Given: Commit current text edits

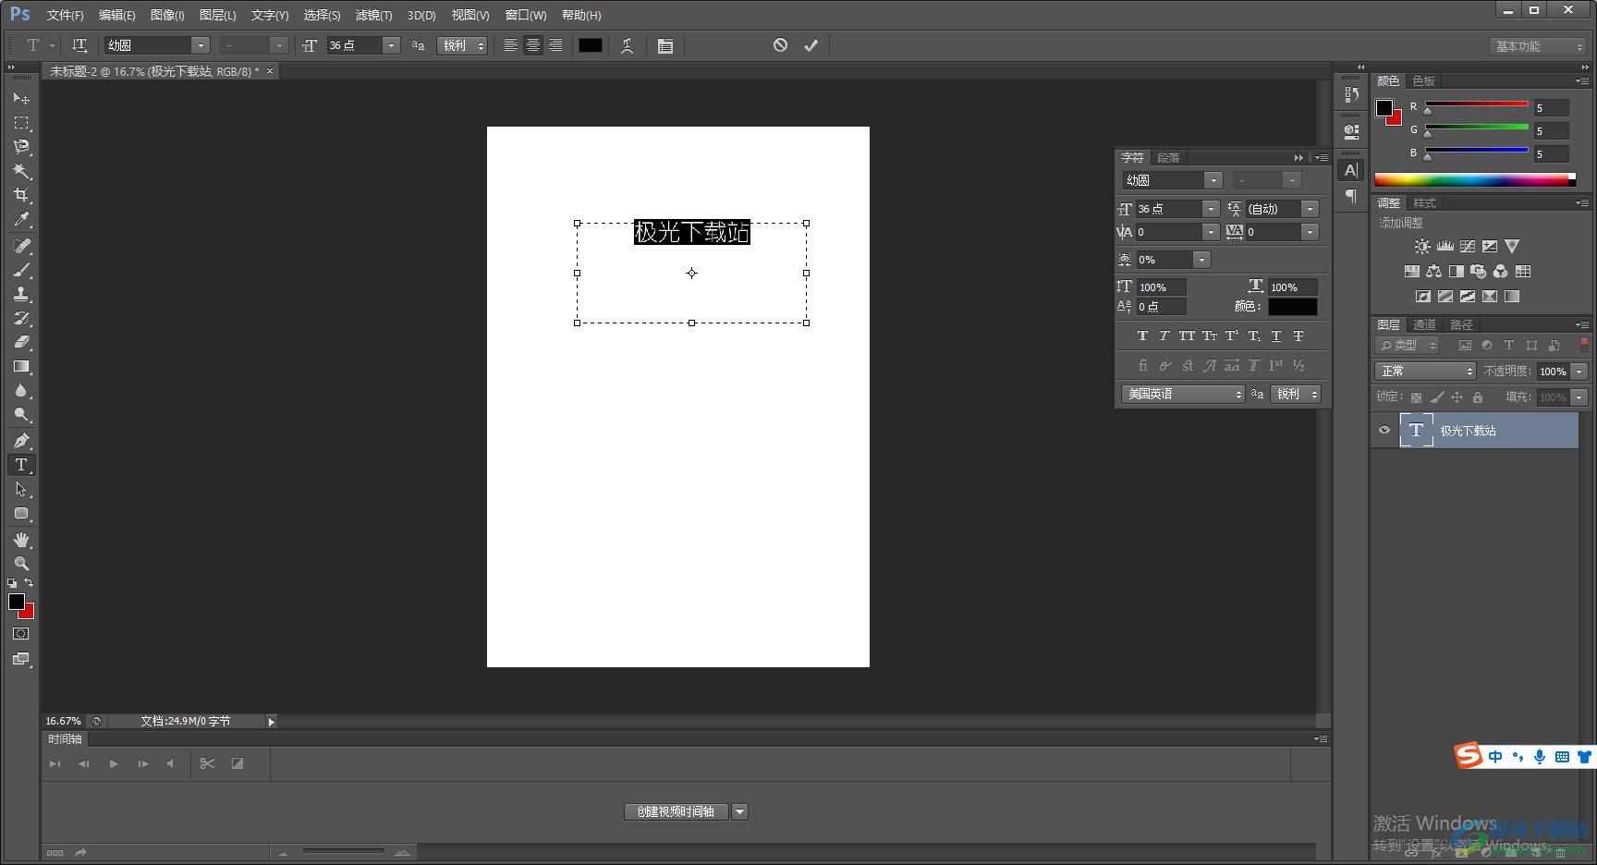Looking at the screenshot, I should point(811,45).
